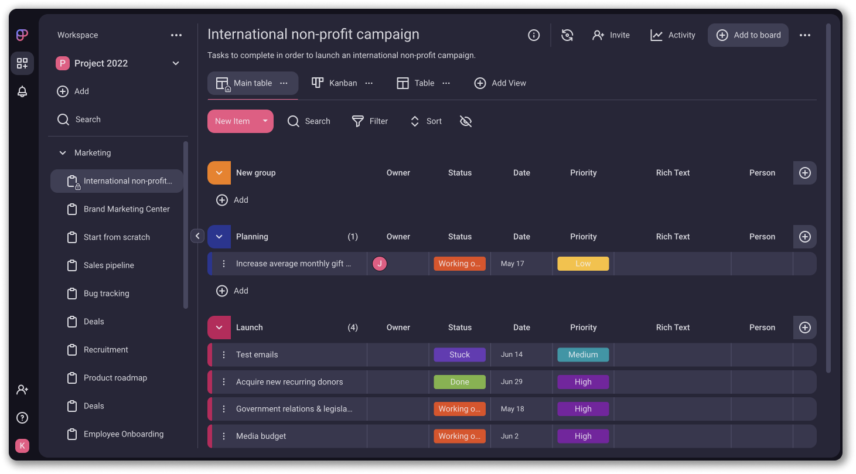Open notifications via the bell icon
This screenshot has width=856, height=474.
click(x=22, y=91)
